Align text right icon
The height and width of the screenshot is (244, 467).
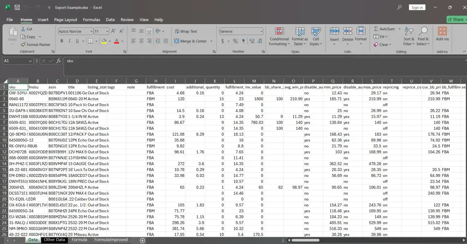tap(149, 41)
